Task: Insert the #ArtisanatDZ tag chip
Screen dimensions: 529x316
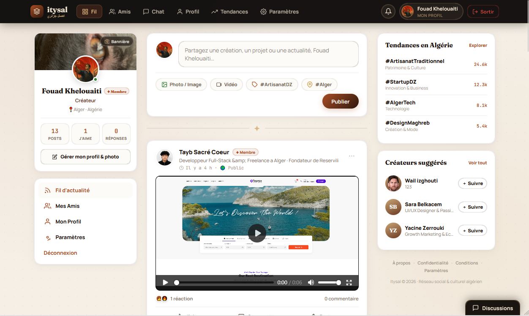Action: pyautogui.click(x=272, y=84)
